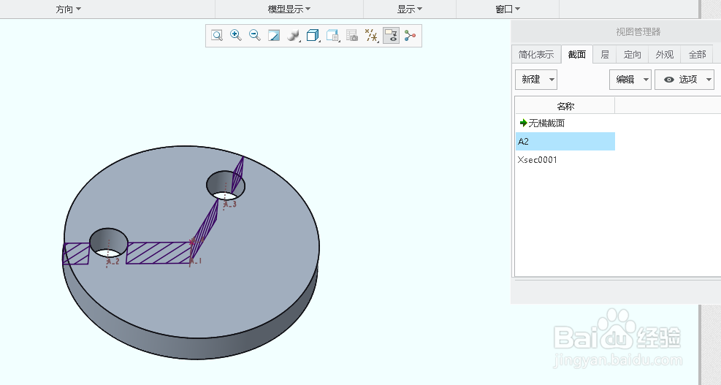This screenshot has height=385, width=721.
Task: Open the 显示 ribbon group dropdown
Action: 410,9
